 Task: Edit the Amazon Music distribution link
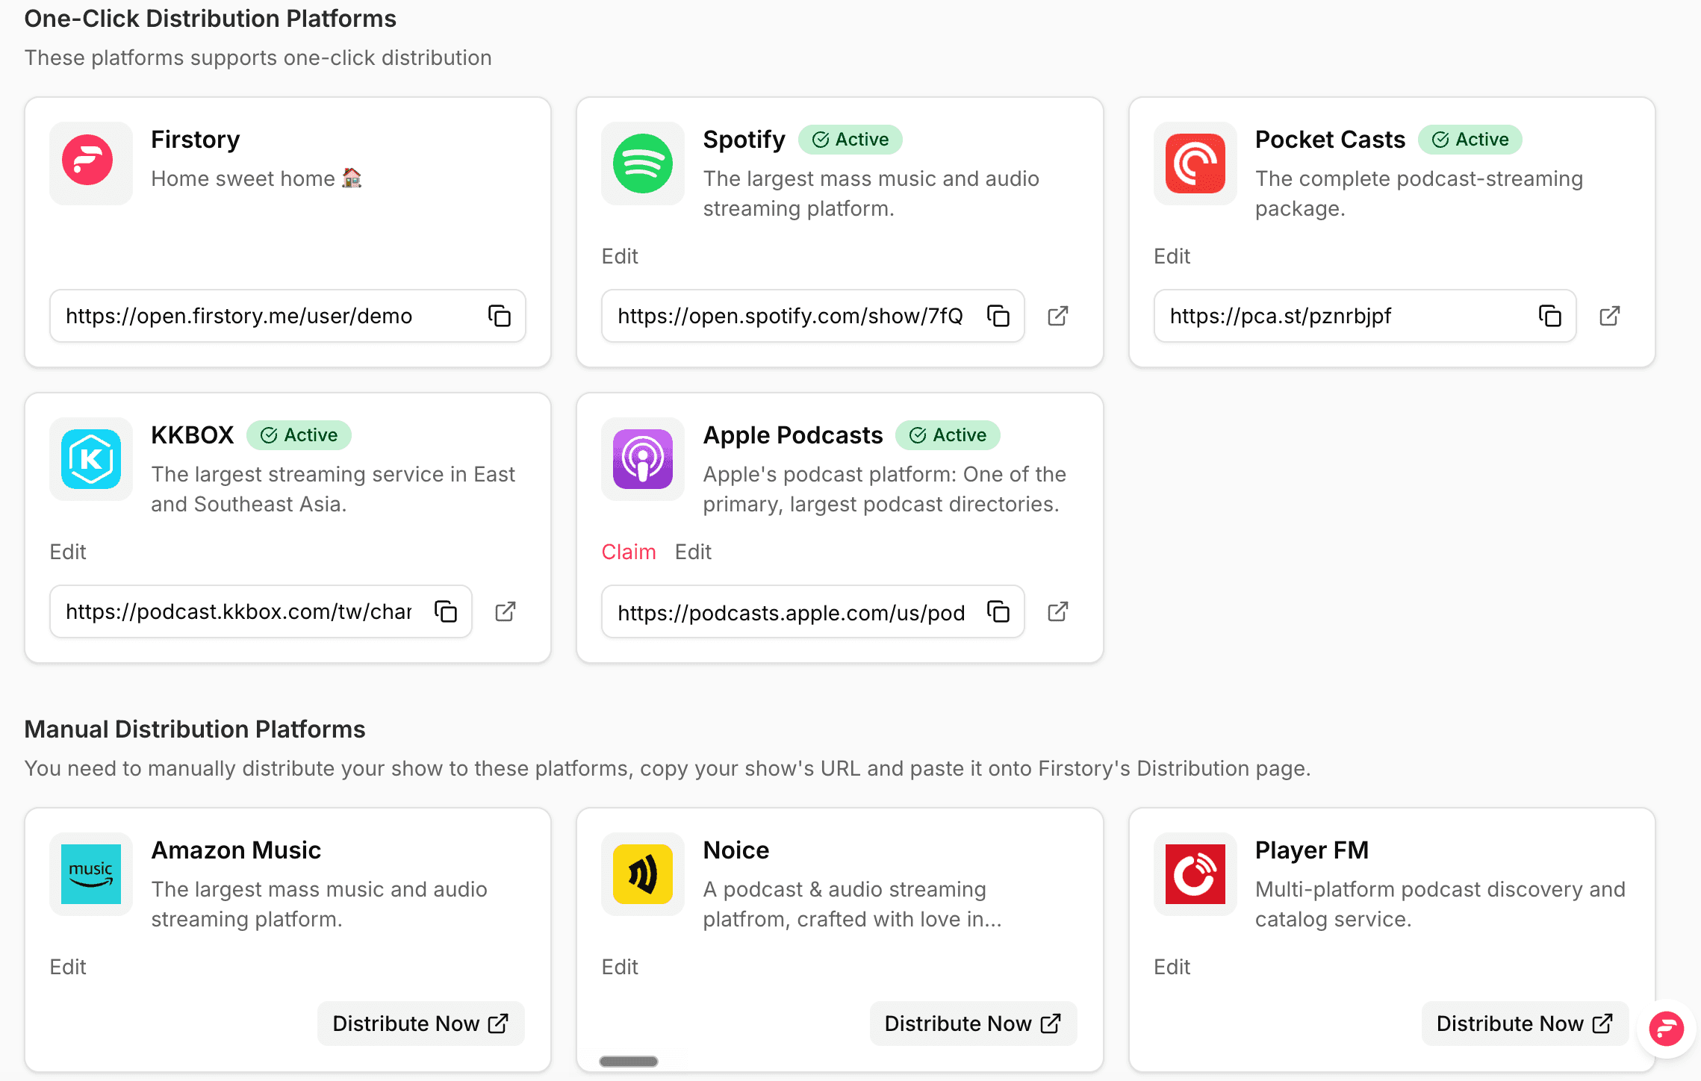click(68, 967)
